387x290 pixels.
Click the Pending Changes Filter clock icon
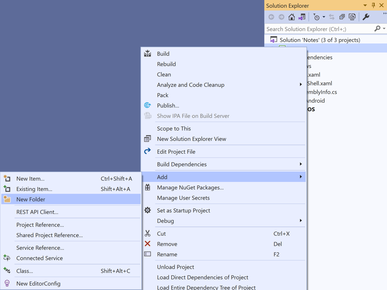click(316, 17)
